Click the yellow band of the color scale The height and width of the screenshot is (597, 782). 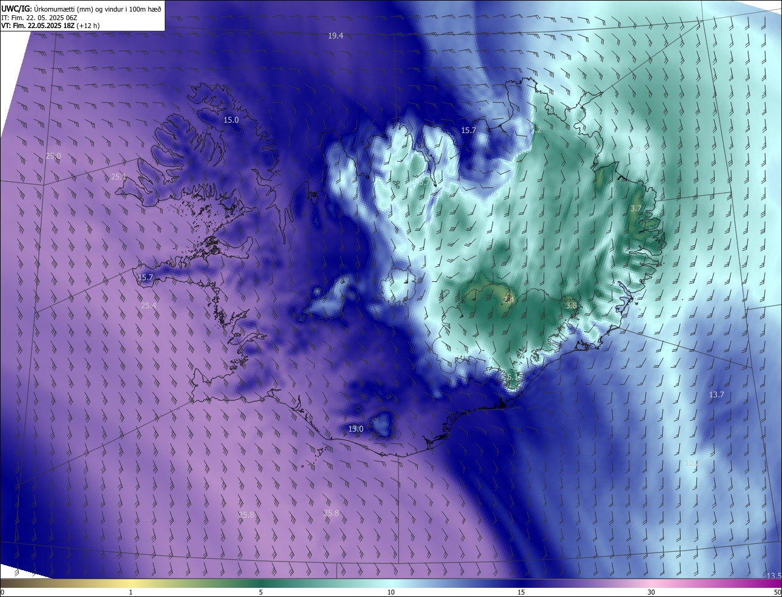click(x=131, y=583)
